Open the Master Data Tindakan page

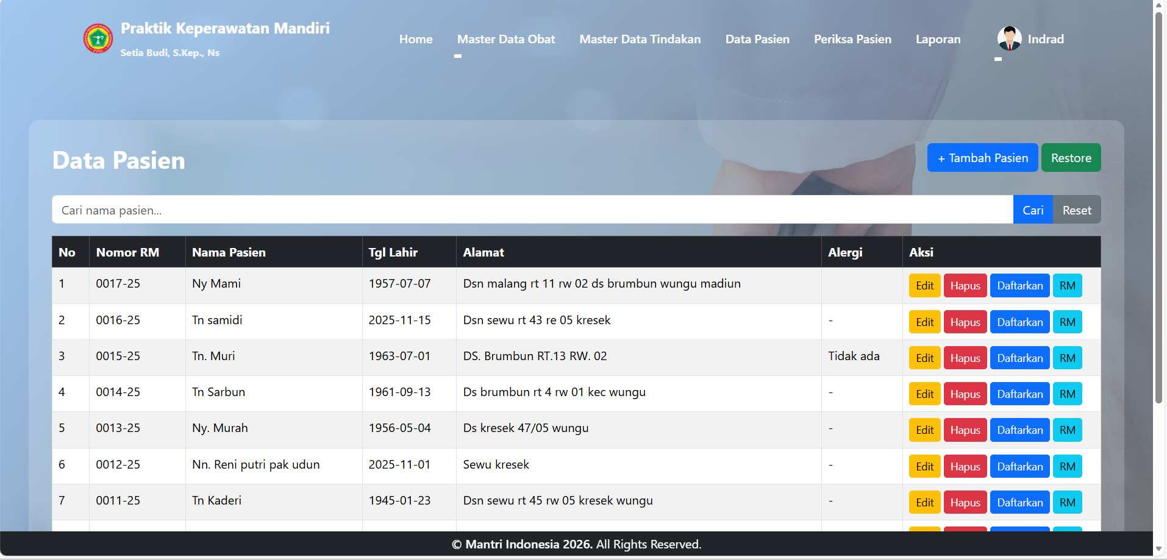click(x=640, y=39)
